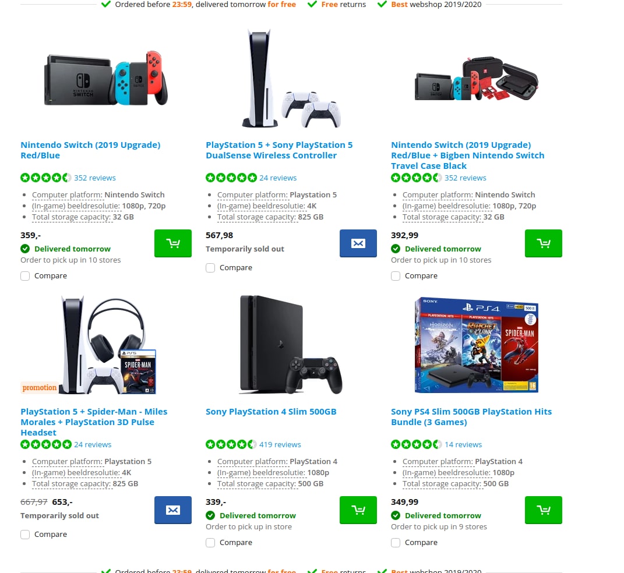The width and height of the screenshot is (624, 573).
Task: Select Compare for Switch Travel Case bundle
Action: point(396,276)
